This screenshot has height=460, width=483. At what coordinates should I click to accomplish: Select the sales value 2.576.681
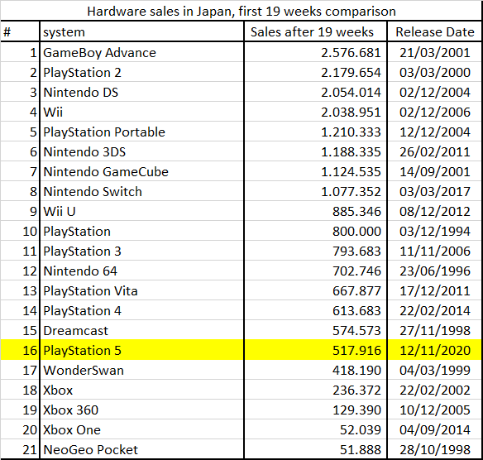tap(351, 53)
